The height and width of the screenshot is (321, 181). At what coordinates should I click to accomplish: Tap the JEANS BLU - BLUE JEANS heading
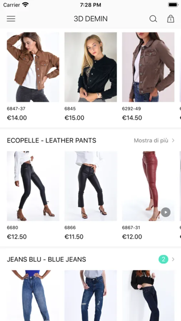[x=46, y=259]
